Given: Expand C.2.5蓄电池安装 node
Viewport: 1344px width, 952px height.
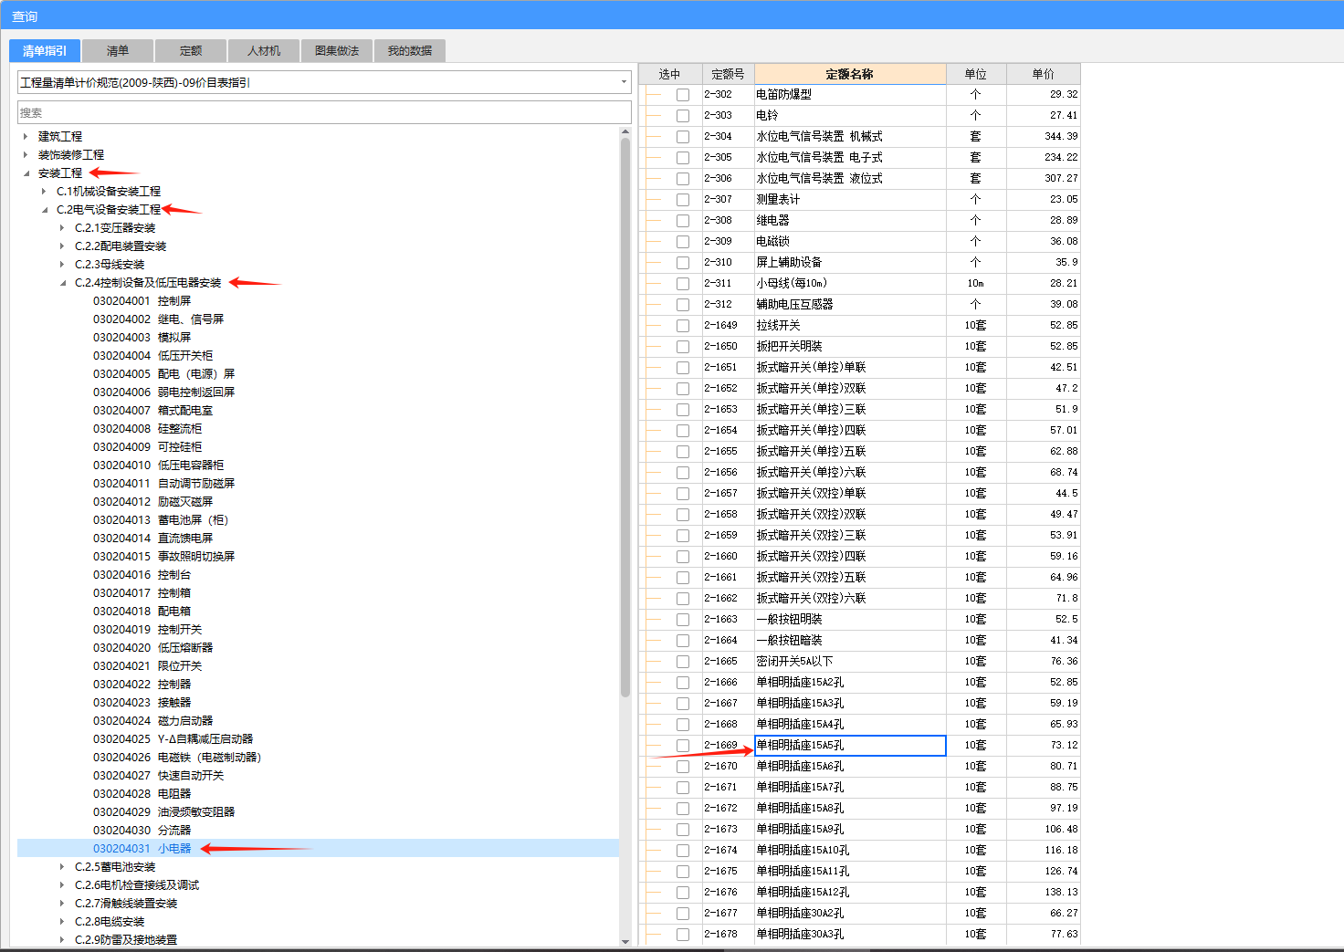Looking at the screenshot, I should pyautogui.click(x=62, y=866).
